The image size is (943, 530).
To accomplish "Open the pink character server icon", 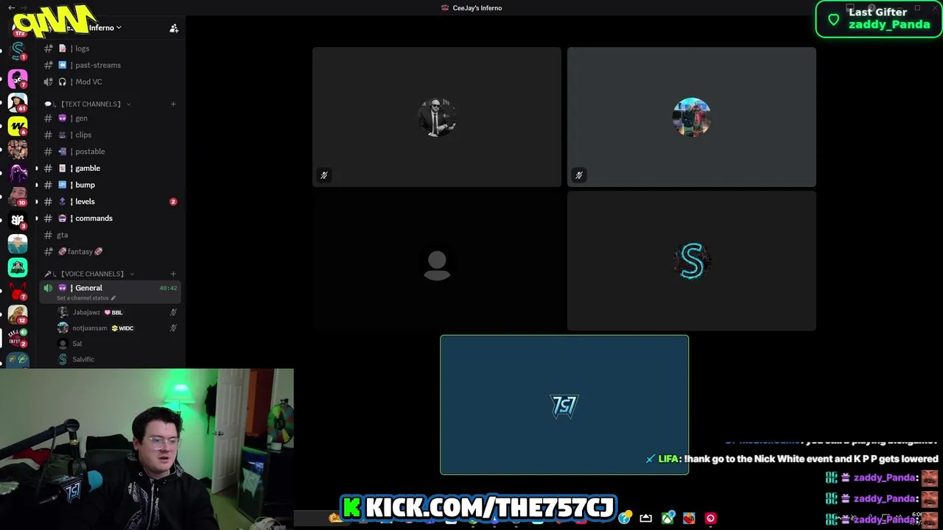I will pos(18,78).
